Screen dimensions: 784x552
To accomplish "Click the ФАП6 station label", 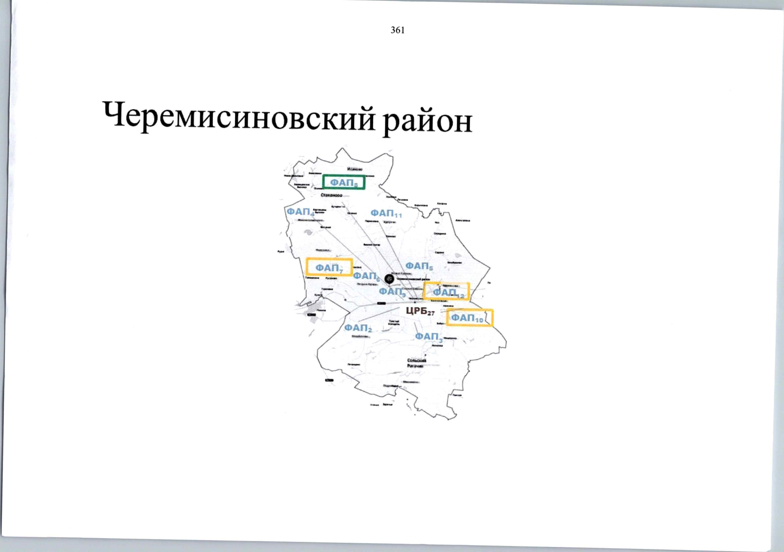I will click(366, 276).
